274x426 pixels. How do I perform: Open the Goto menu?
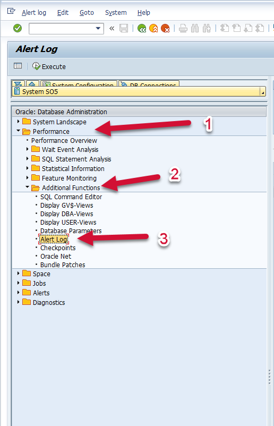87,13
